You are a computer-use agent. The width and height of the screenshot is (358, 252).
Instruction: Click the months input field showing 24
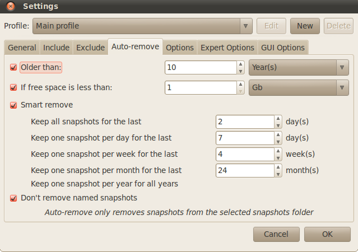[244, 170]
